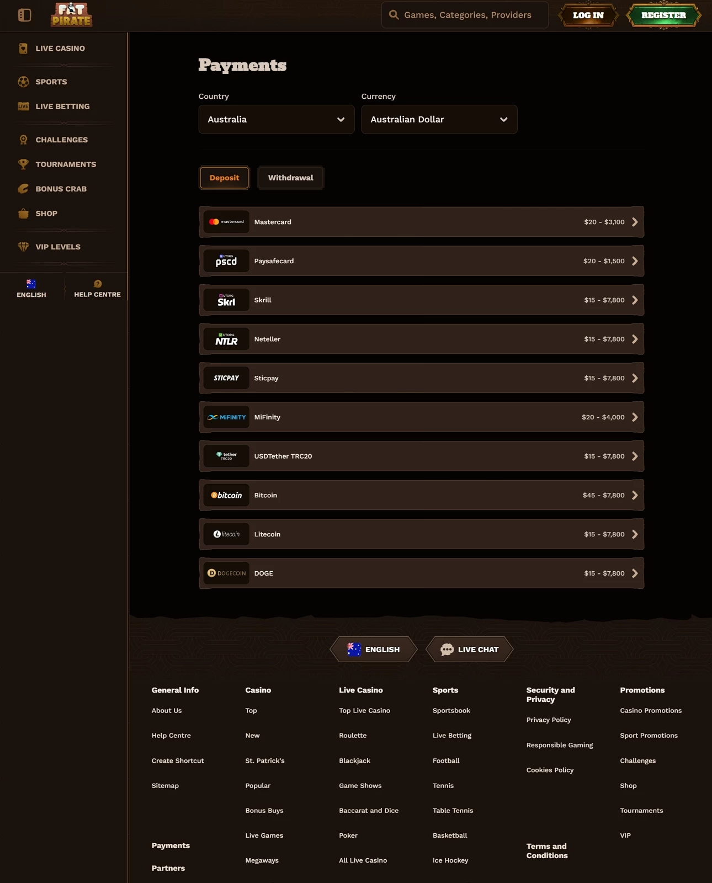Click the Live Chat speech bubble icon
Image resolution: width=712 pixels, height=883 pixels.
pyautogui.click(x=447, y=650)
